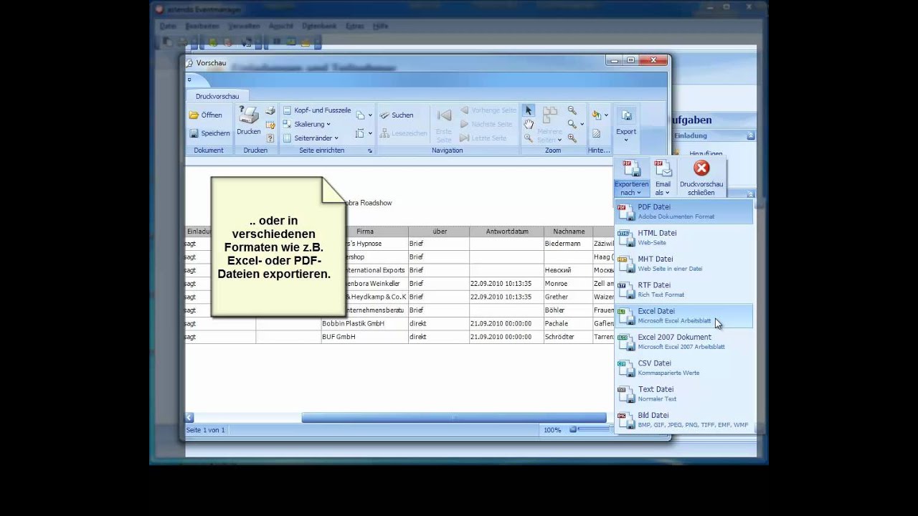Click the Nachname column header
The width and height of the screenshot is (918, 516).
coord(569,231)
